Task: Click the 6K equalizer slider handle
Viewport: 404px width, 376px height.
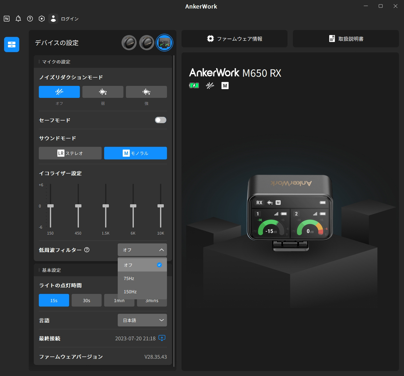Action: pos(133,206)
